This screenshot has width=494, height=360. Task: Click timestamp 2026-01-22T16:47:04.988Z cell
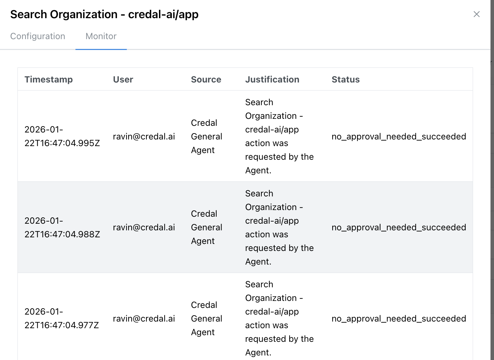click(62, 227)
